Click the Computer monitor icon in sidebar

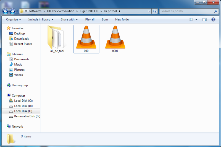9,96
